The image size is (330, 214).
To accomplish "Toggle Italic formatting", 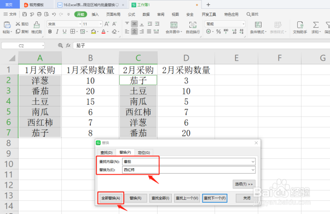I will (57, 32).
